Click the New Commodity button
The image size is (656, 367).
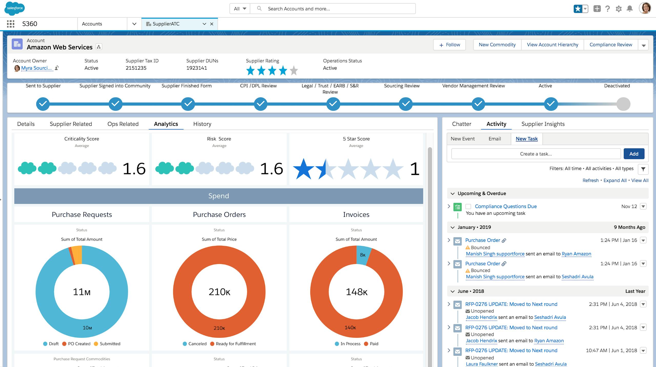(x=497, y=45)
